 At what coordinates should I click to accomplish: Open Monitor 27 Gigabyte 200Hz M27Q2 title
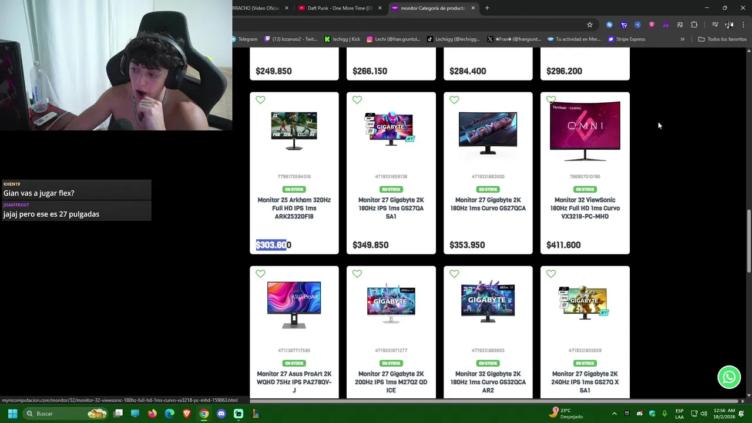point(391,382)
